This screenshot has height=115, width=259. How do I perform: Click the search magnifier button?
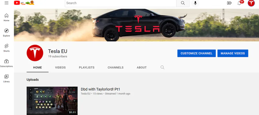[x=183, y=3]
